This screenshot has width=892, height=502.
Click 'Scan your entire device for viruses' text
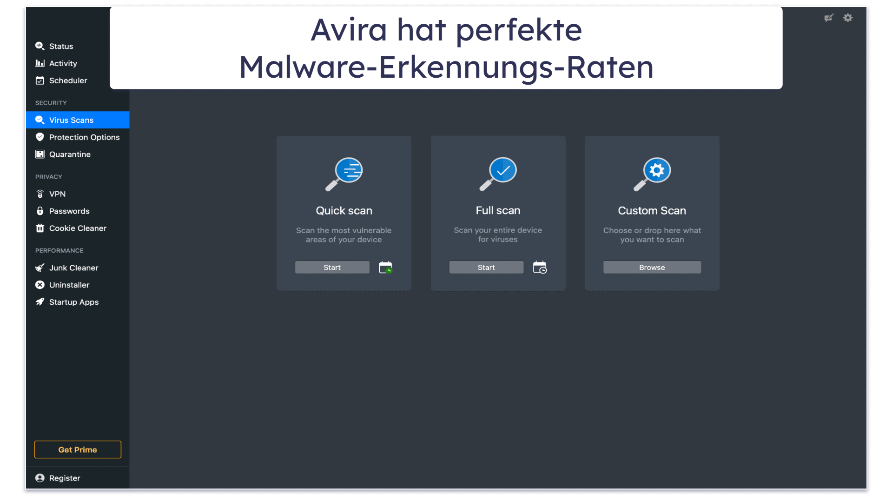[x=498, y=235]
